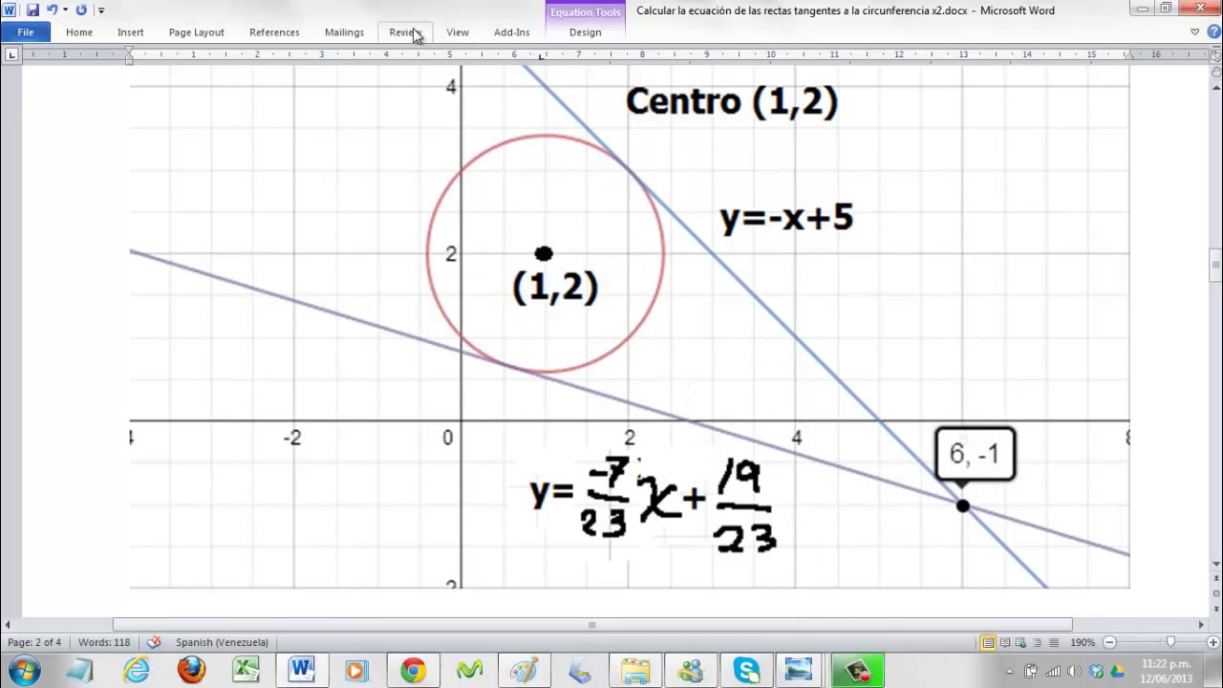Image resolution: width=1223 pixels, height=688 pixels.
Task: Open the References tab
Action: click(274, 32)
